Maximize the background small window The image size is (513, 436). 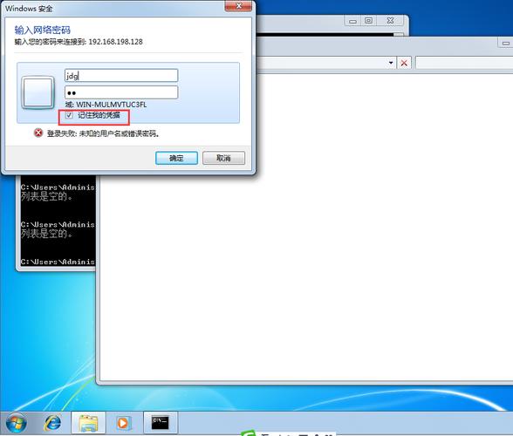point(368,21)
